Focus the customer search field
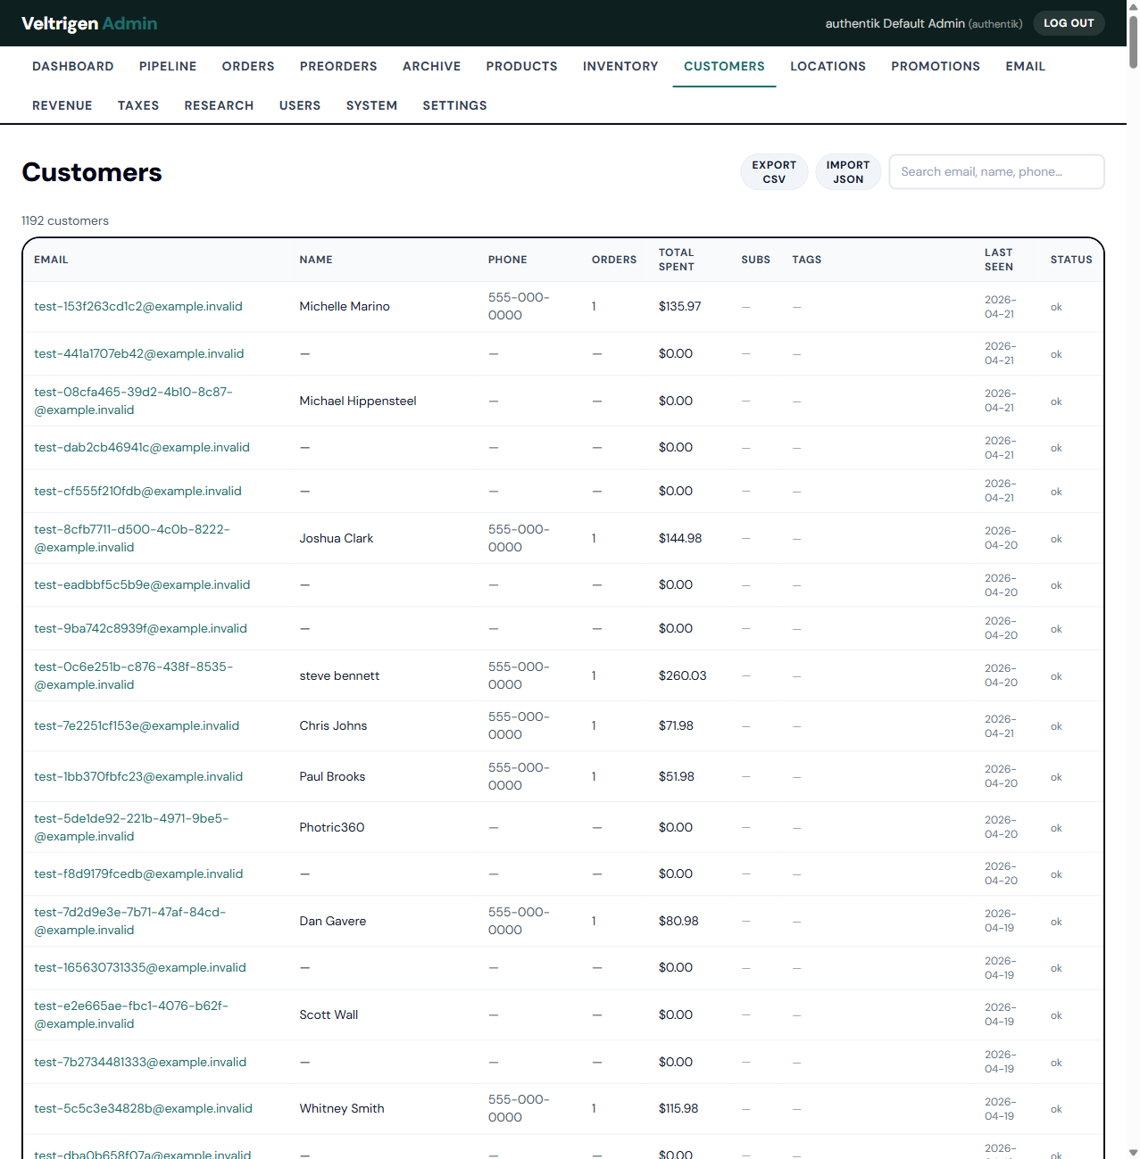1140x1159 pixels. pos(996,171)
